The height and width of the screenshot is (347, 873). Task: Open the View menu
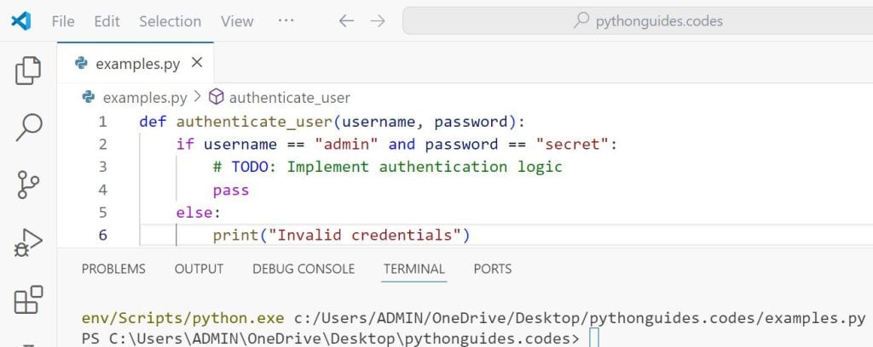pos(237,20)
